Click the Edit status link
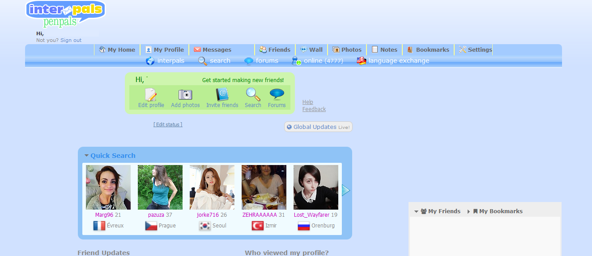This screenshot has height=256, width=592. [168, 124]
